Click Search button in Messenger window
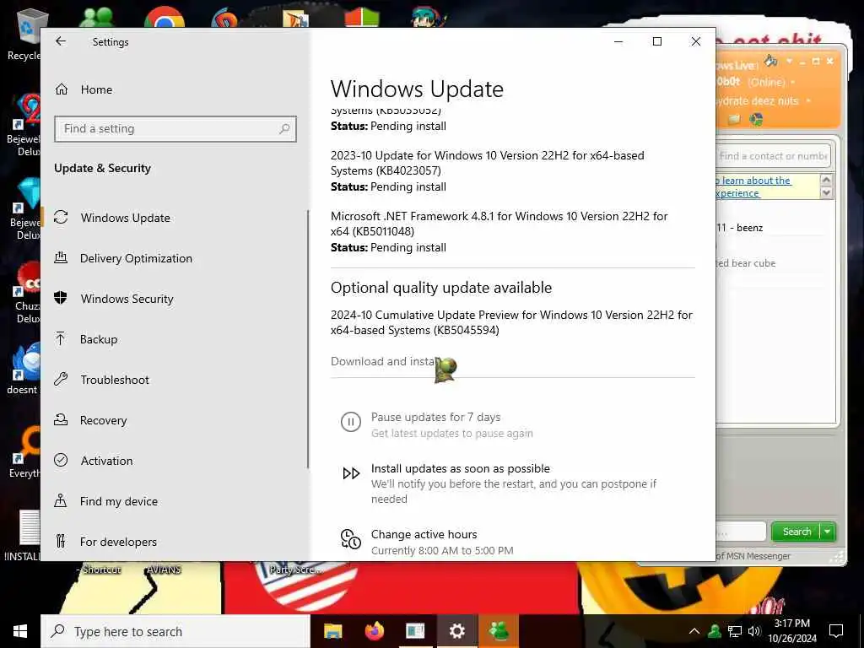 click(796, 532)
